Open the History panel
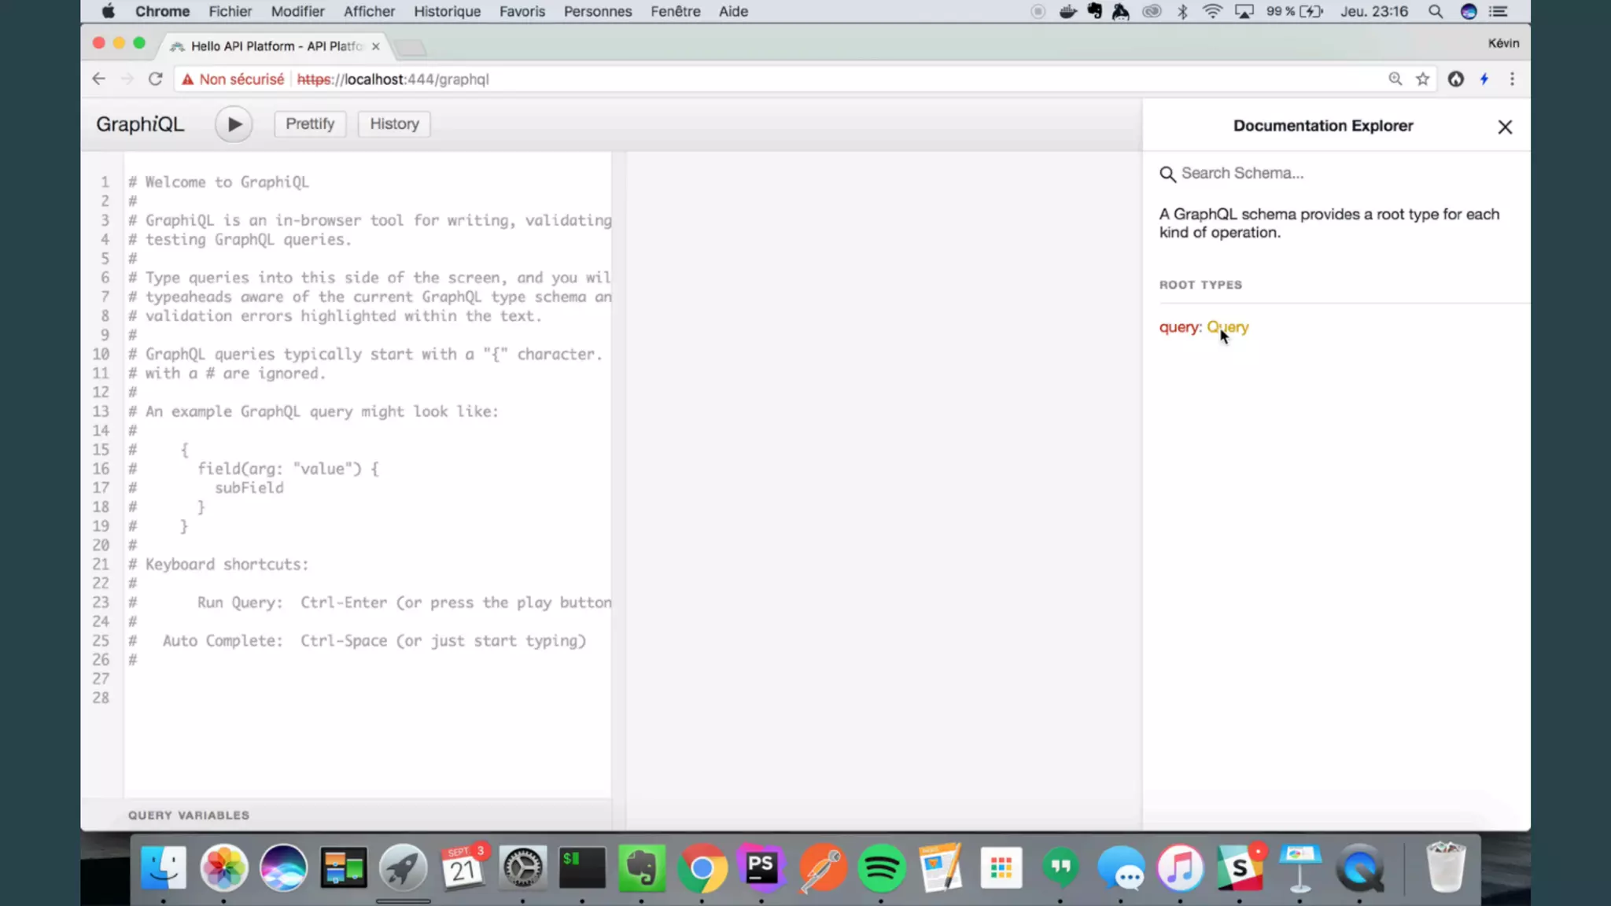The height and width of the screenshot is (906, 1611). tap(394, 123)
